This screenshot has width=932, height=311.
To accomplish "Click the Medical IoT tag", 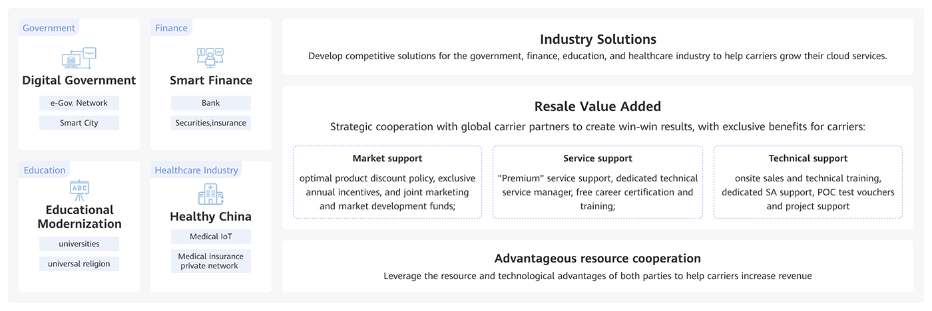I will click(210, 237).
